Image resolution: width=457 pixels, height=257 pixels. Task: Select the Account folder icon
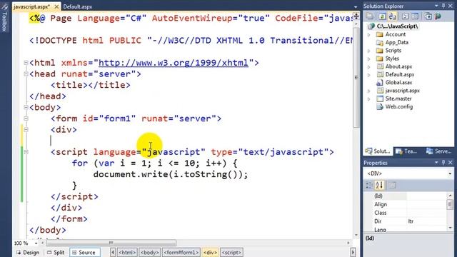pos(379,34)
